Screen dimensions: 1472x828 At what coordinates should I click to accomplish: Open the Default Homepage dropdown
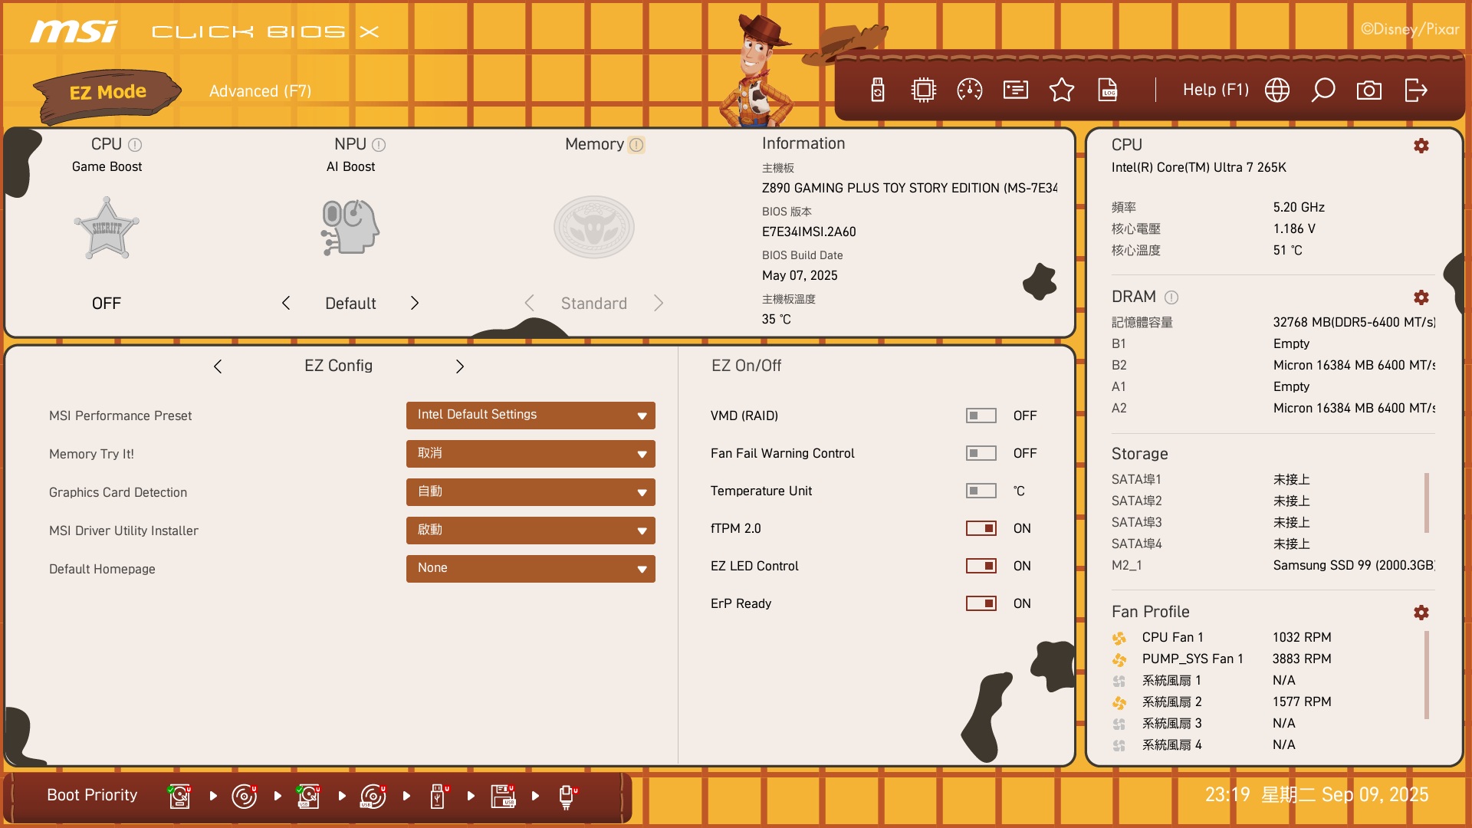tap(531, 569)
